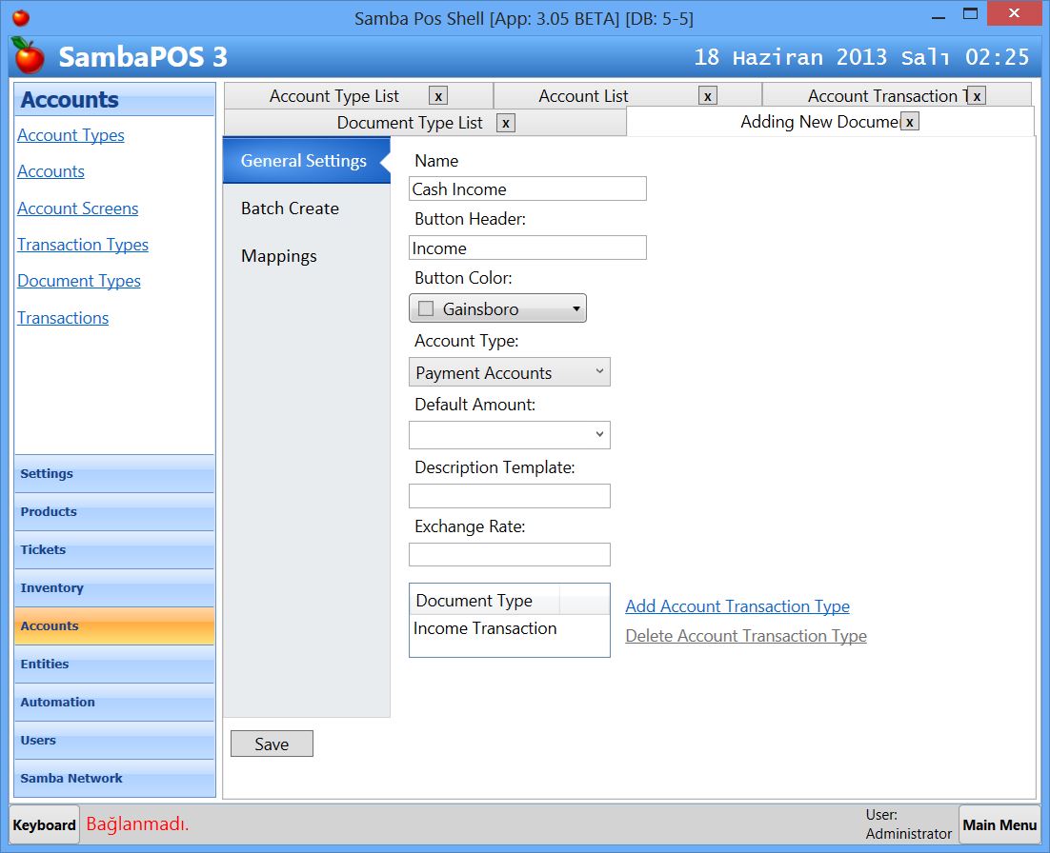
Task: Open the Mappings section
Action: 278,255
